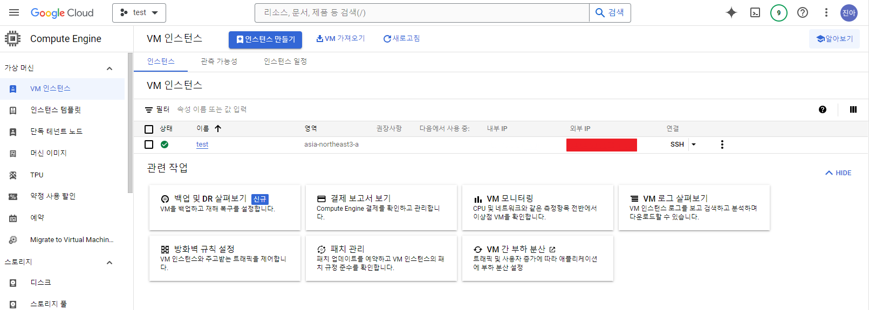Viewport: 869px width, 310px height.
Task: Click the redacted external IP cell
Action: click(x=601, y=145)
